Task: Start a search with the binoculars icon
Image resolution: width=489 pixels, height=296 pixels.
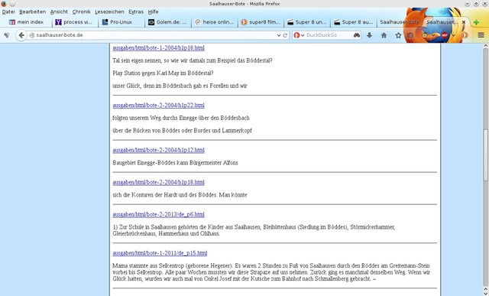Action: point(357,35)
